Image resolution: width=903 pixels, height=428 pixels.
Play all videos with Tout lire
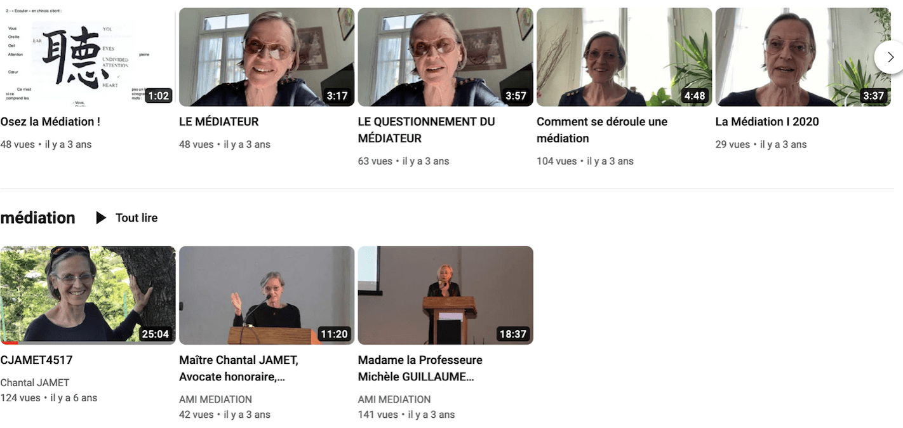(127, 218)
